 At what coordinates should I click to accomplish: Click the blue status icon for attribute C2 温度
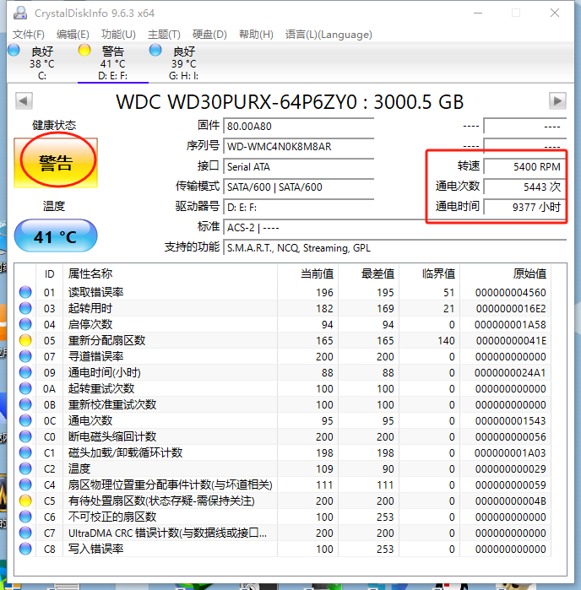point(25,468)
